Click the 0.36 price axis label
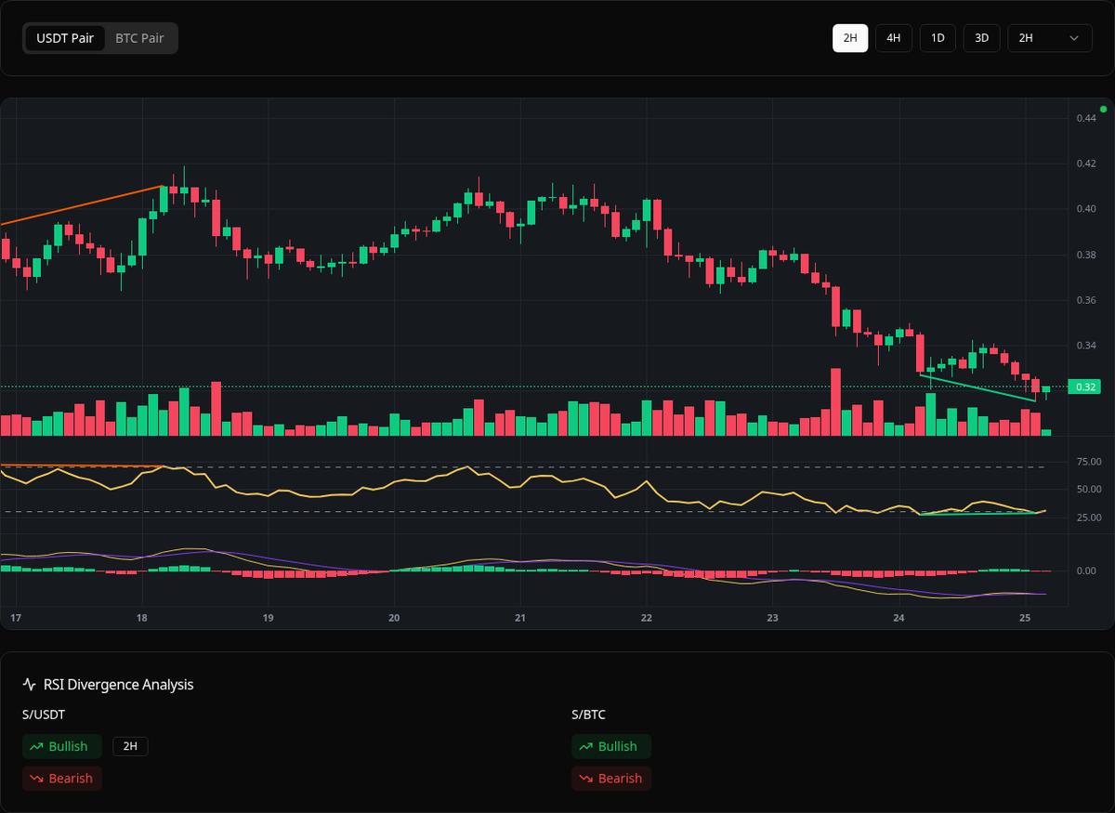The width and height of the screenshot is (1115, 813). tap(1086, 300)
